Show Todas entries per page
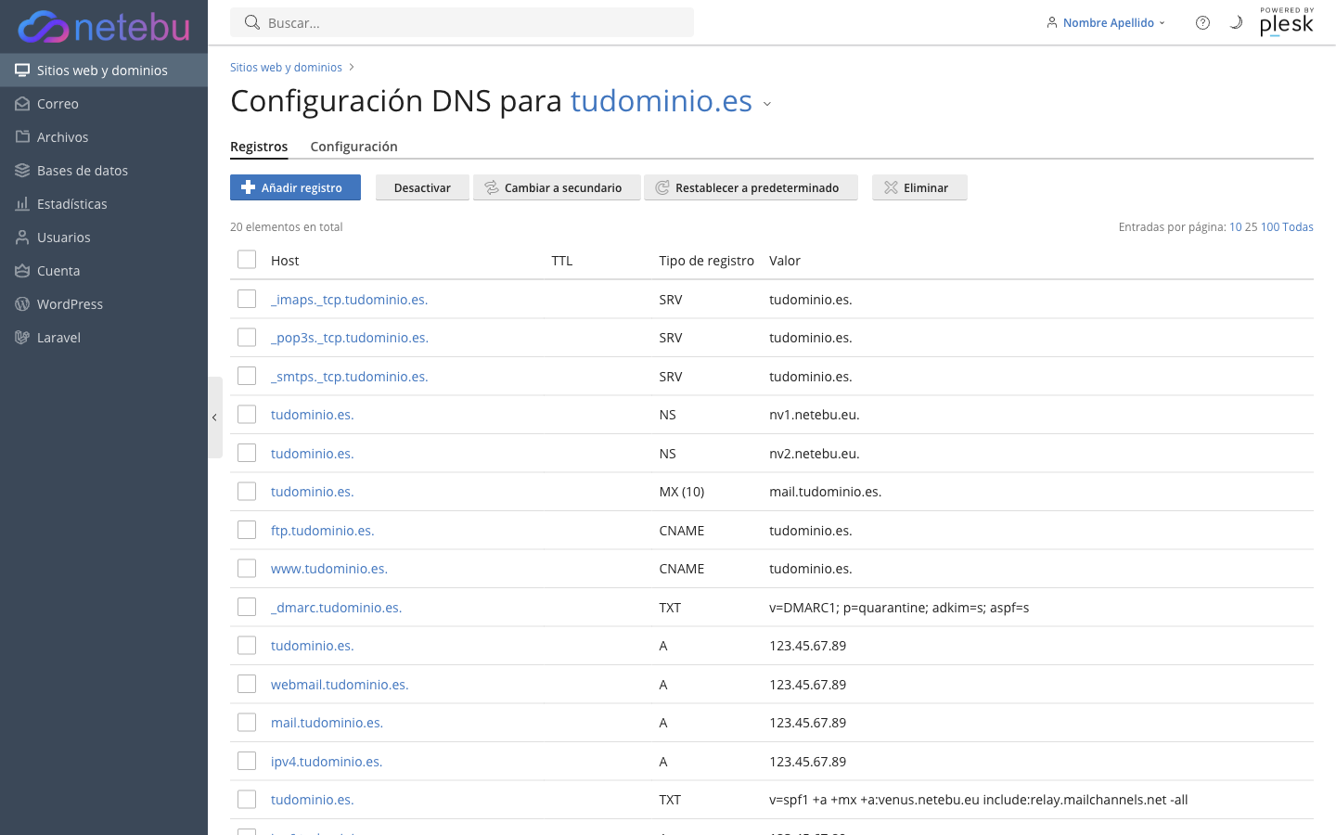The width and height of the screenshot is (1336, 835). [1298, 227]
